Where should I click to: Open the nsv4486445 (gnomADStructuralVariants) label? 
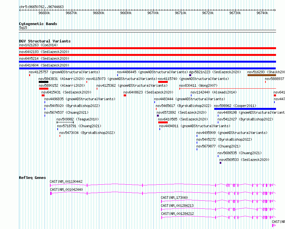click(152, 72)
